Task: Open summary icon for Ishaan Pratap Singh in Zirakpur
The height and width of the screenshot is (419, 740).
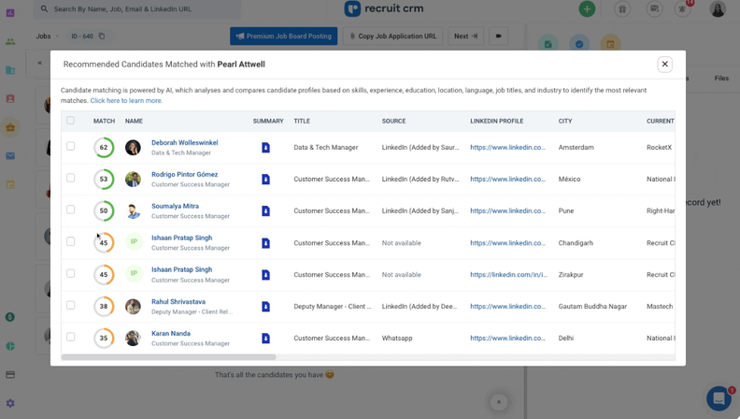Action: point(265,274)
